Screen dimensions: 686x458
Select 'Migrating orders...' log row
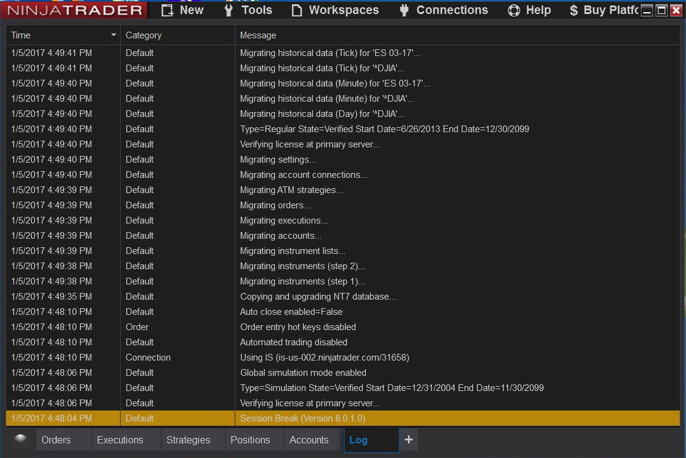(343, 205)
